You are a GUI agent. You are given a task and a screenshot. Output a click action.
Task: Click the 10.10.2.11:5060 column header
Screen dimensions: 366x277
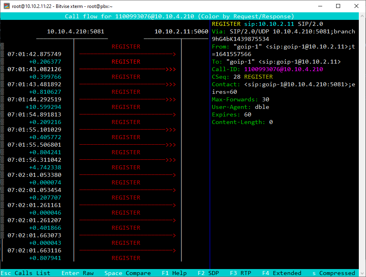point(181,31)
